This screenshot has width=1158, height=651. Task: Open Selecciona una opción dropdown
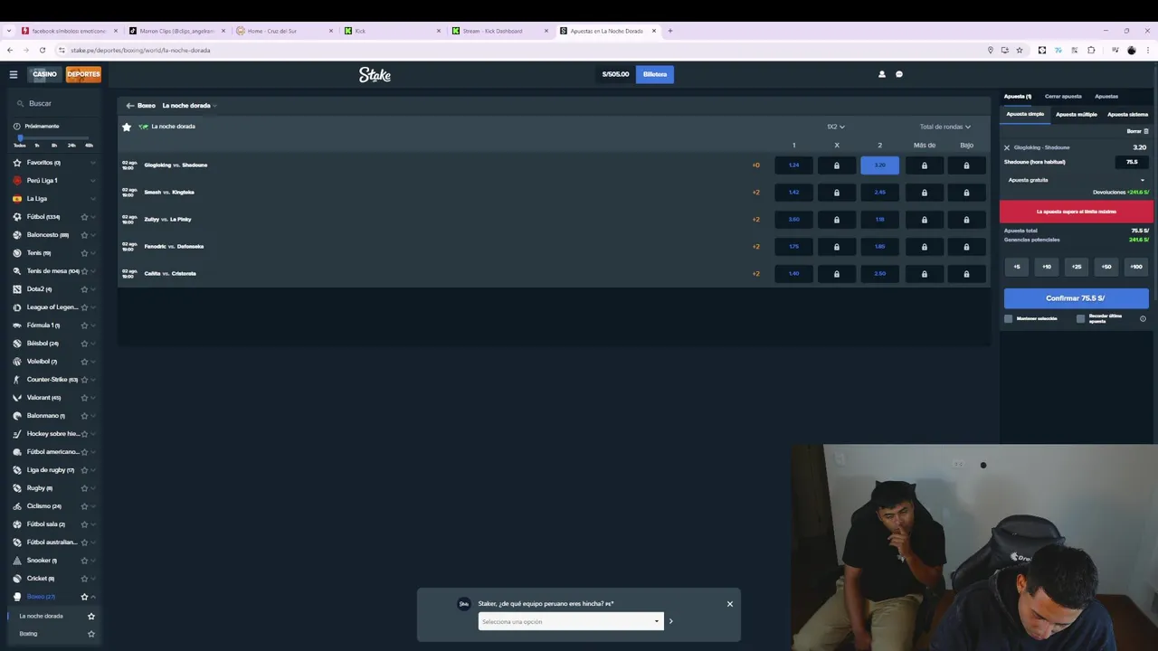coord(571,621)
